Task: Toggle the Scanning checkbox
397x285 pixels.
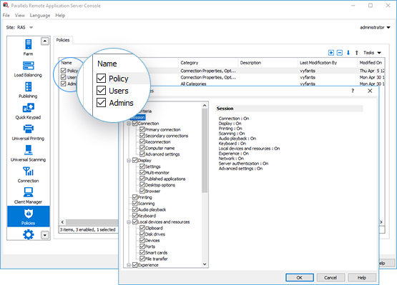Action: point(135,204)
